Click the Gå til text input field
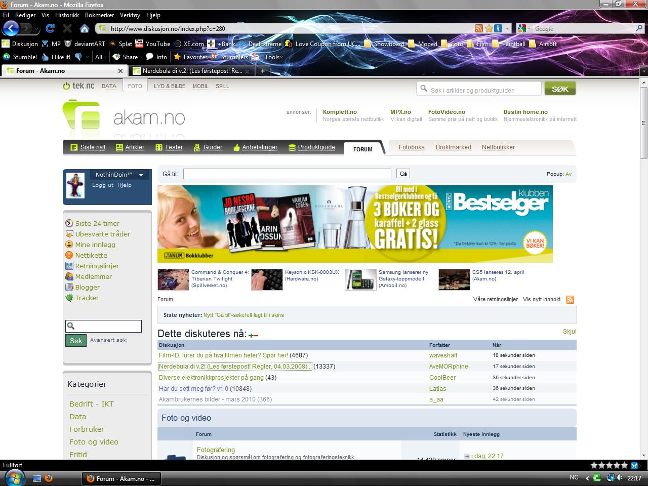This screenshot has height=486, width=648. [x=287, y=174]
